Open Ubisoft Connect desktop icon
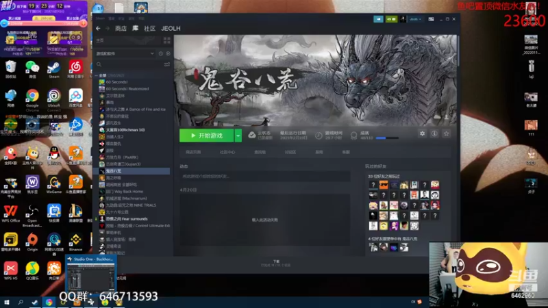The image size is (548, 308). [x=54, y=100]
